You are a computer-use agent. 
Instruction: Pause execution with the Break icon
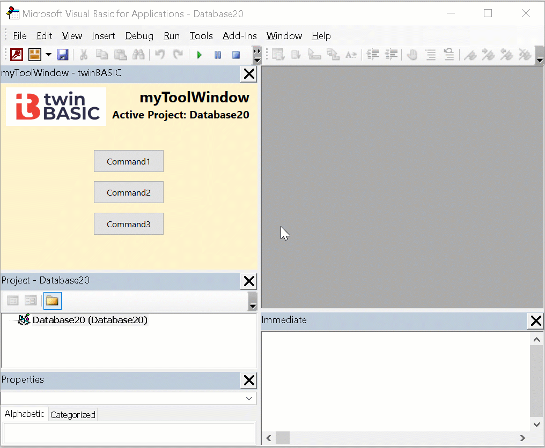217,54
